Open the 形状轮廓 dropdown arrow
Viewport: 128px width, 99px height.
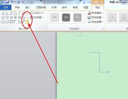coord(103,17)
